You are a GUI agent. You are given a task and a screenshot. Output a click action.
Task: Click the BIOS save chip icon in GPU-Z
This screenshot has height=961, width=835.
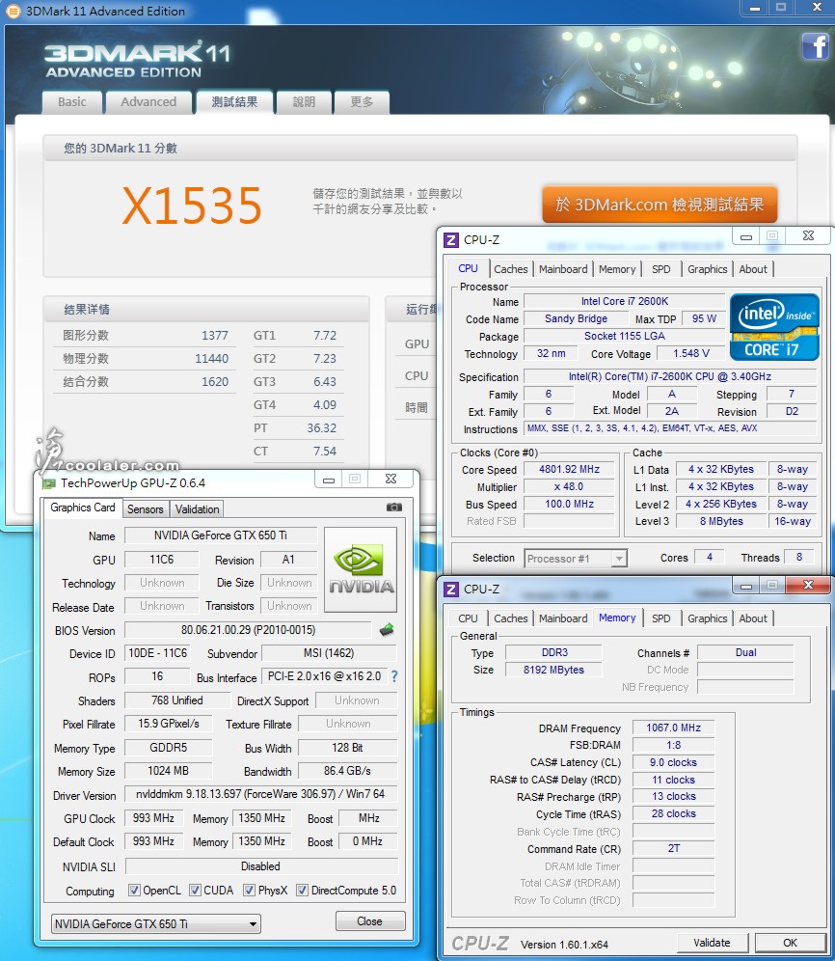coord(387,630)
